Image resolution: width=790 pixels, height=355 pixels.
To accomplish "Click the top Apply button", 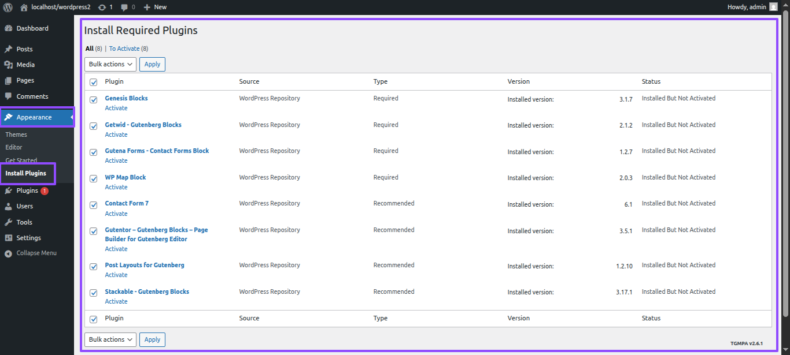I will coord(152,64).
